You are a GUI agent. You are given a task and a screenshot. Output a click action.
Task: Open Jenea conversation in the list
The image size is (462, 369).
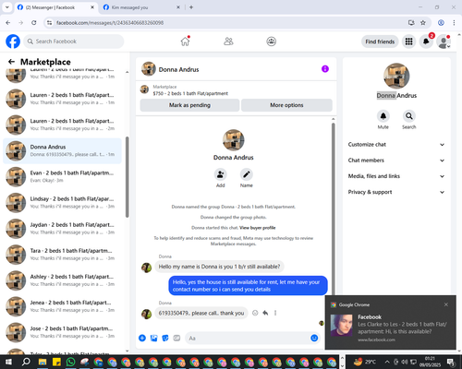tap(62, 306)
